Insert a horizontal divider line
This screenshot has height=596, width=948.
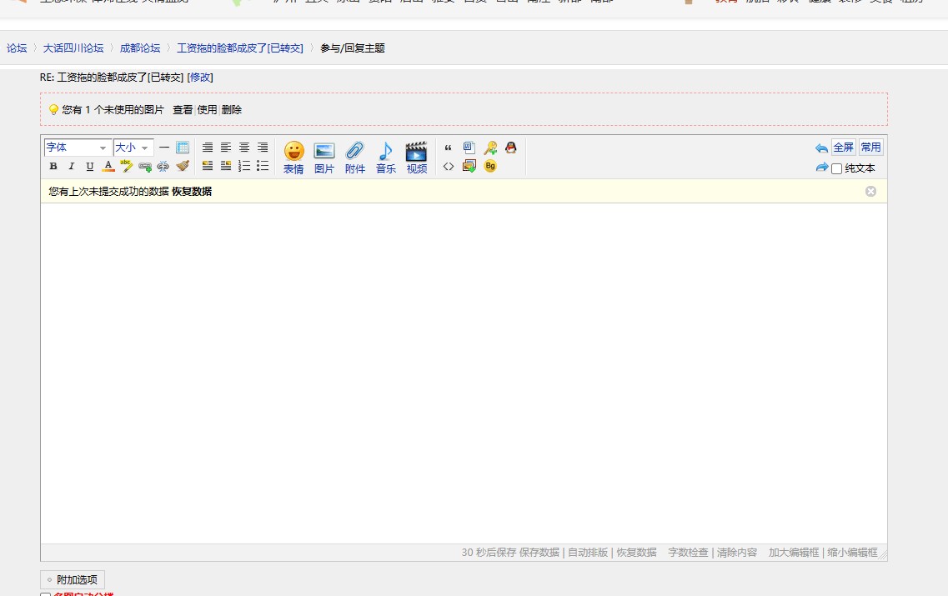[164, 148]
